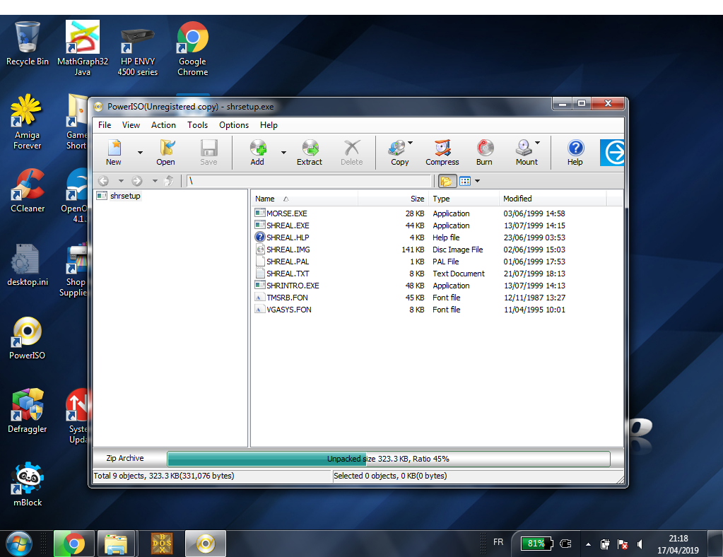Open mBlock desktop shortcut
This screenshot has height=557, width=723.
point(28,485)
